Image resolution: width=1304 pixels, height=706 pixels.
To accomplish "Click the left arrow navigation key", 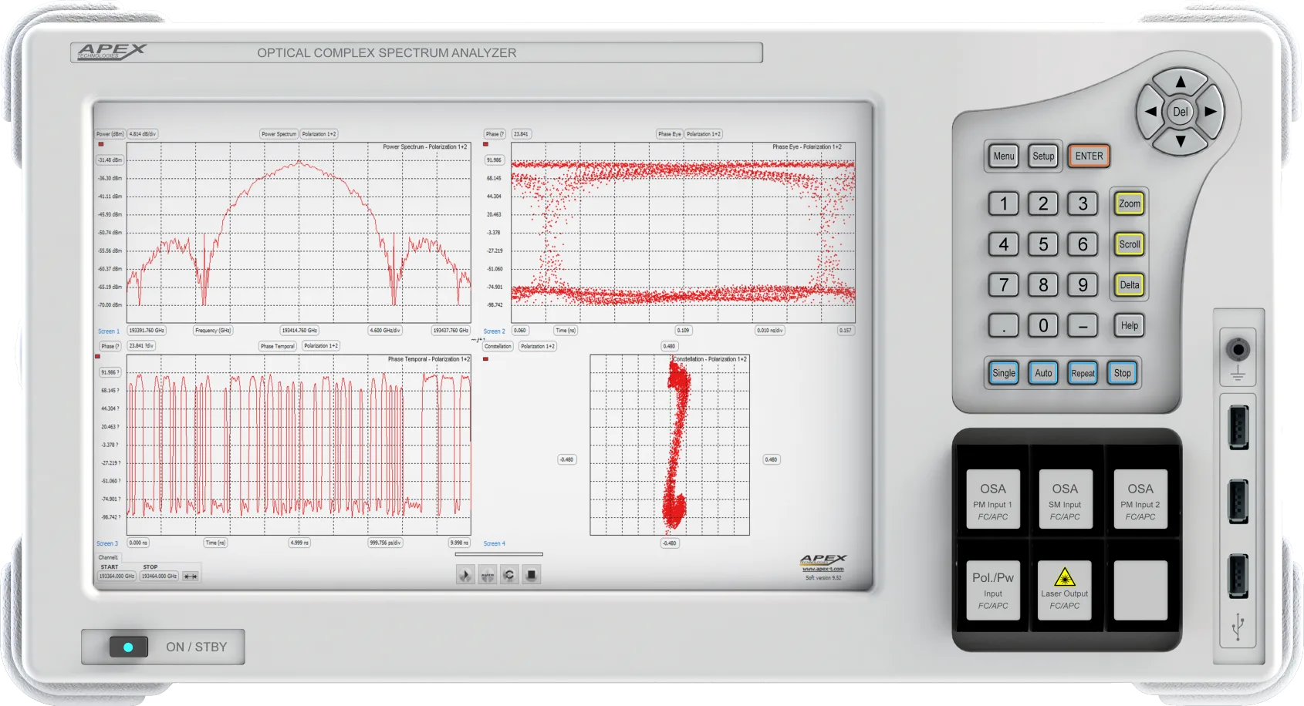I will [x=1150, y=112].
